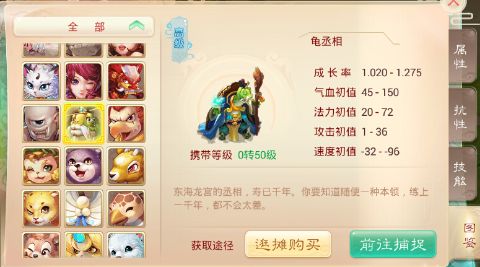The height and width of the screenshot is (267, 480).
Task: Select the angry red eagle pet portrait
Action: click(x=126, y=124)
